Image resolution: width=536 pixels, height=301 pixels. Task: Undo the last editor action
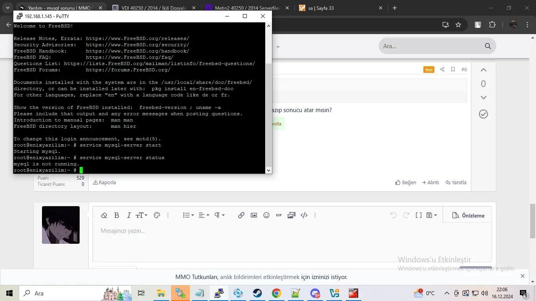[393, 215]
